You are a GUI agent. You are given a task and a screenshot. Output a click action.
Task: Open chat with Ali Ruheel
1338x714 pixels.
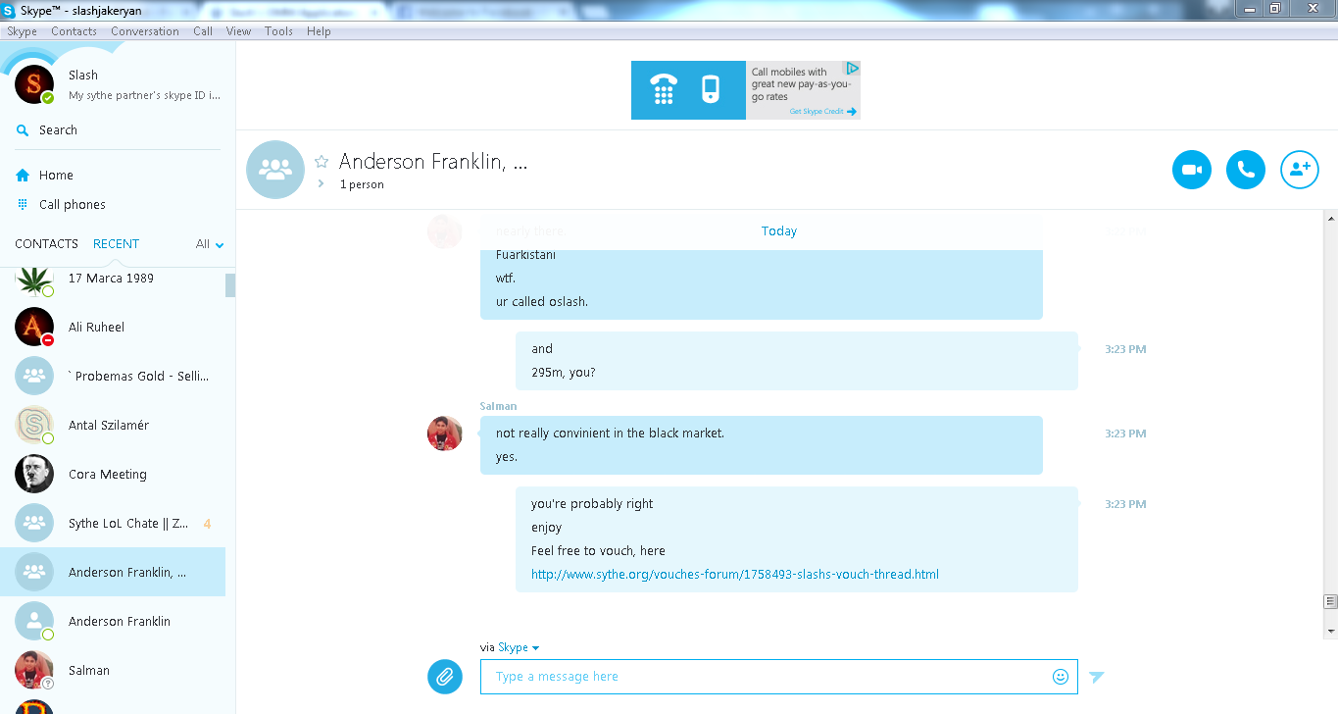point(113,327)
